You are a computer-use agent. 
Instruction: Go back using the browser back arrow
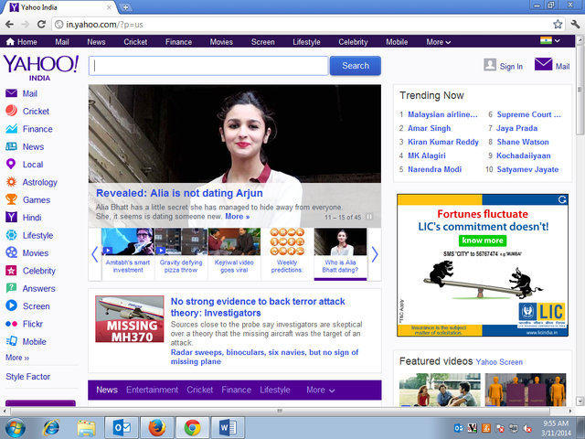pyautogui.click(x=9, y=25)
